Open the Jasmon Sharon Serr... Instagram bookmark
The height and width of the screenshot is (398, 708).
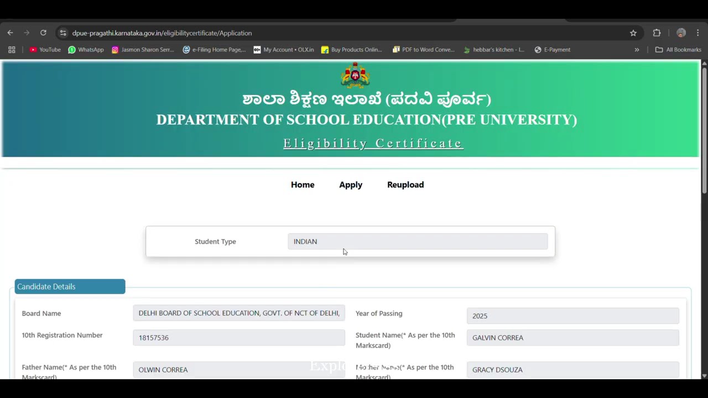[x=143, y=50]
